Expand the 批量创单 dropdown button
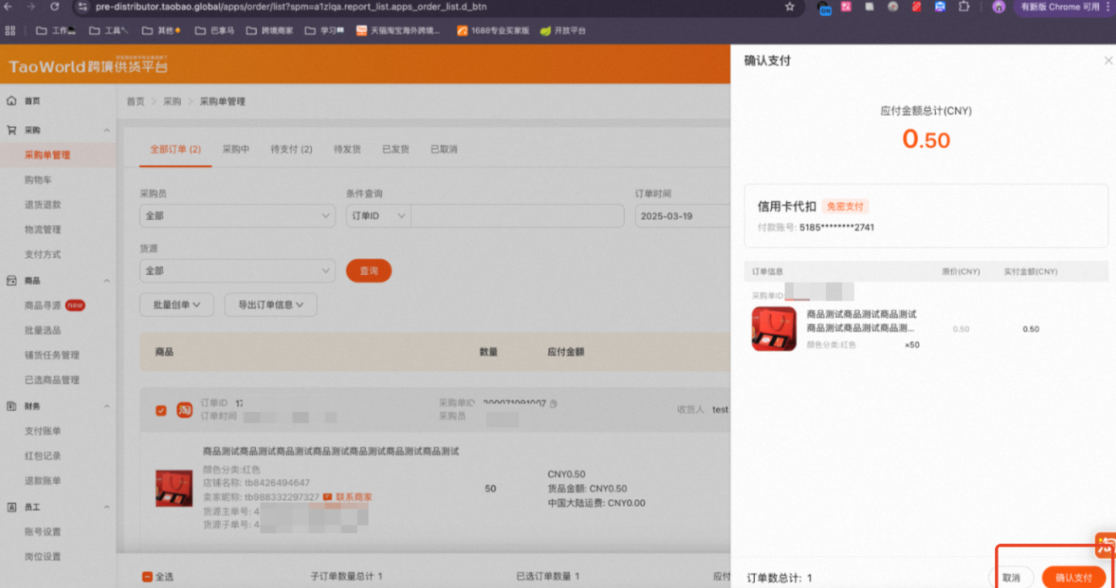 [x=176, y=305]
